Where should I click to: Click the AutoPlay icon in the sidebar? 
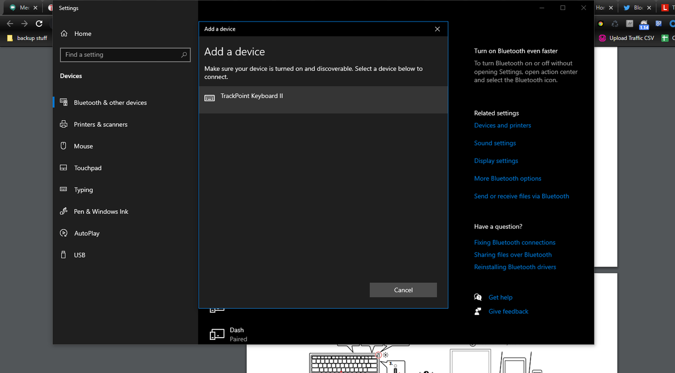tap(64, 233)
